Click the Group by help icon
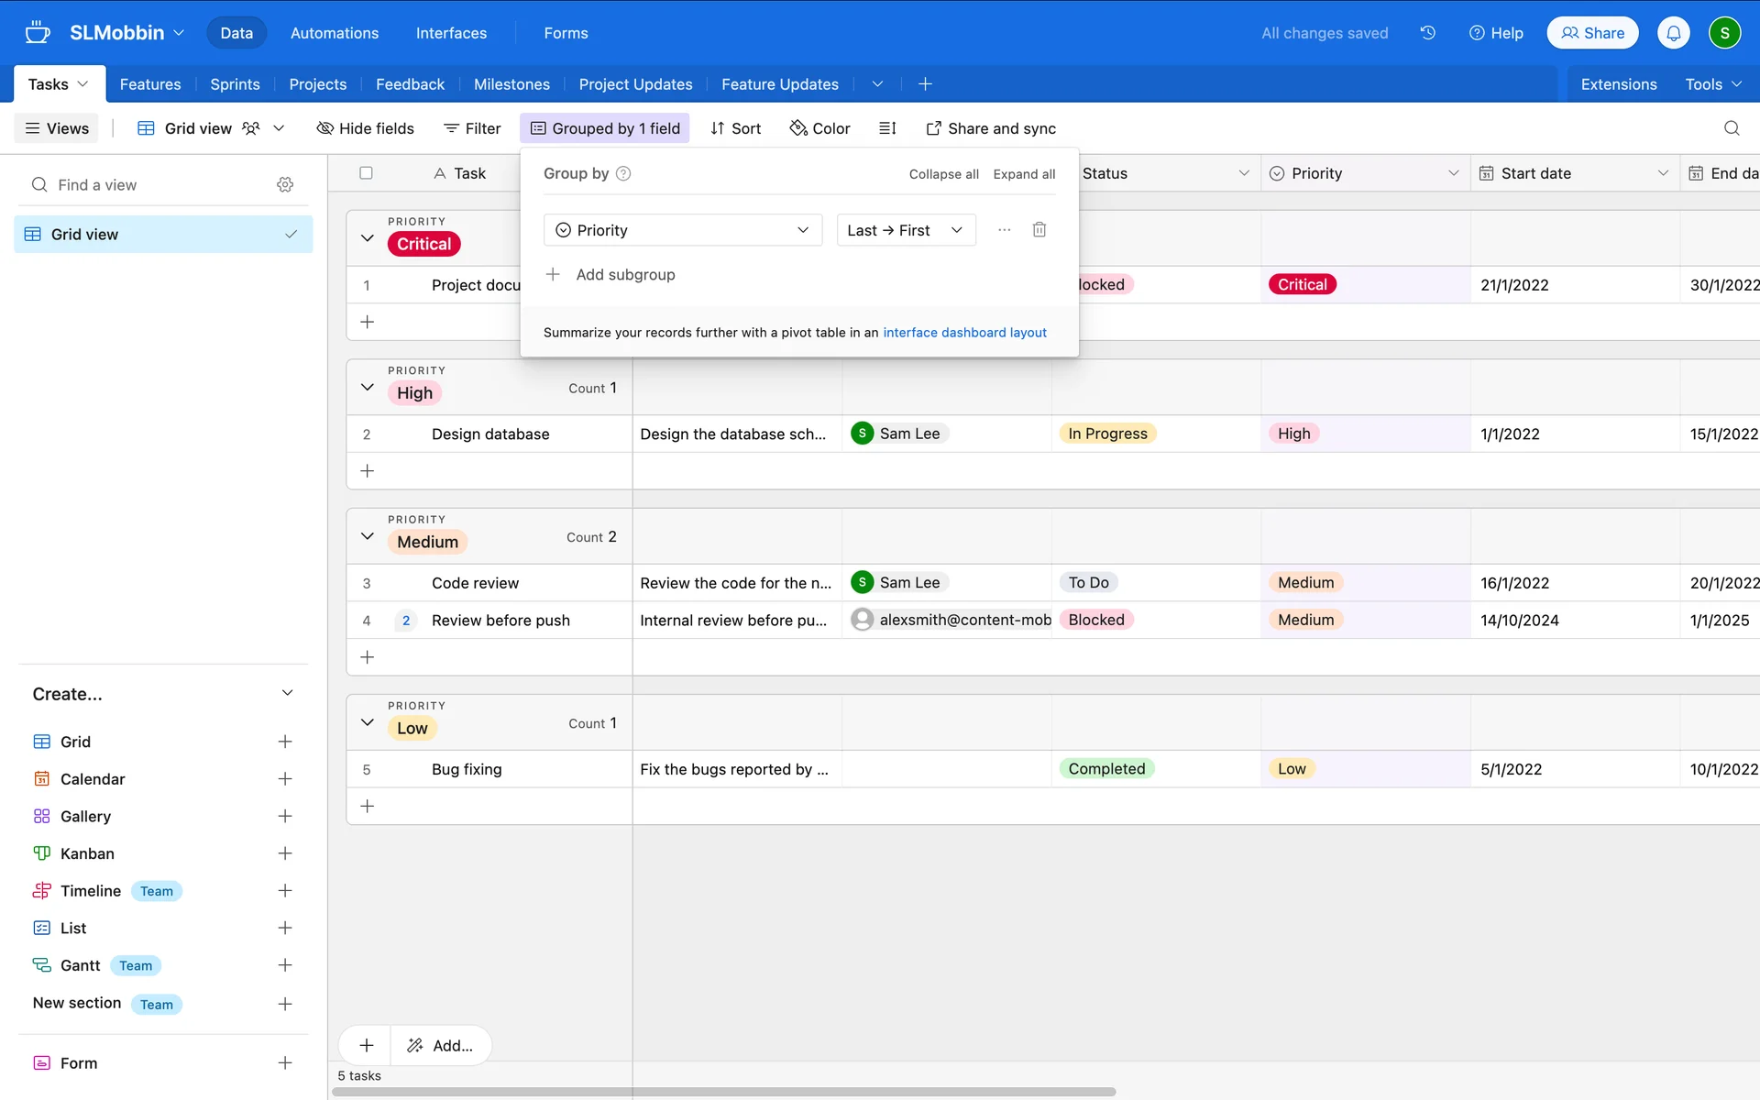Screen dimensions: 1760x1100 (x=623, y=173)
